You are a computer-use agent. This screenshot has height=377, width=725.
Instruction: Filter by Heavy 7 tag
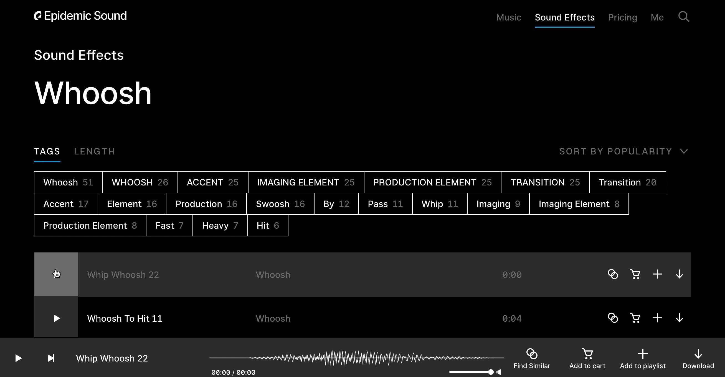pyautogui.click(x=220, y=225)
